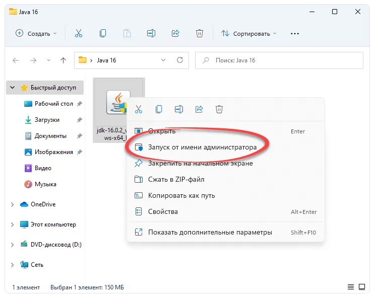Choose Показать дополнительные параметры
This screenshot has height=301, width=376.
click(225, 232)
